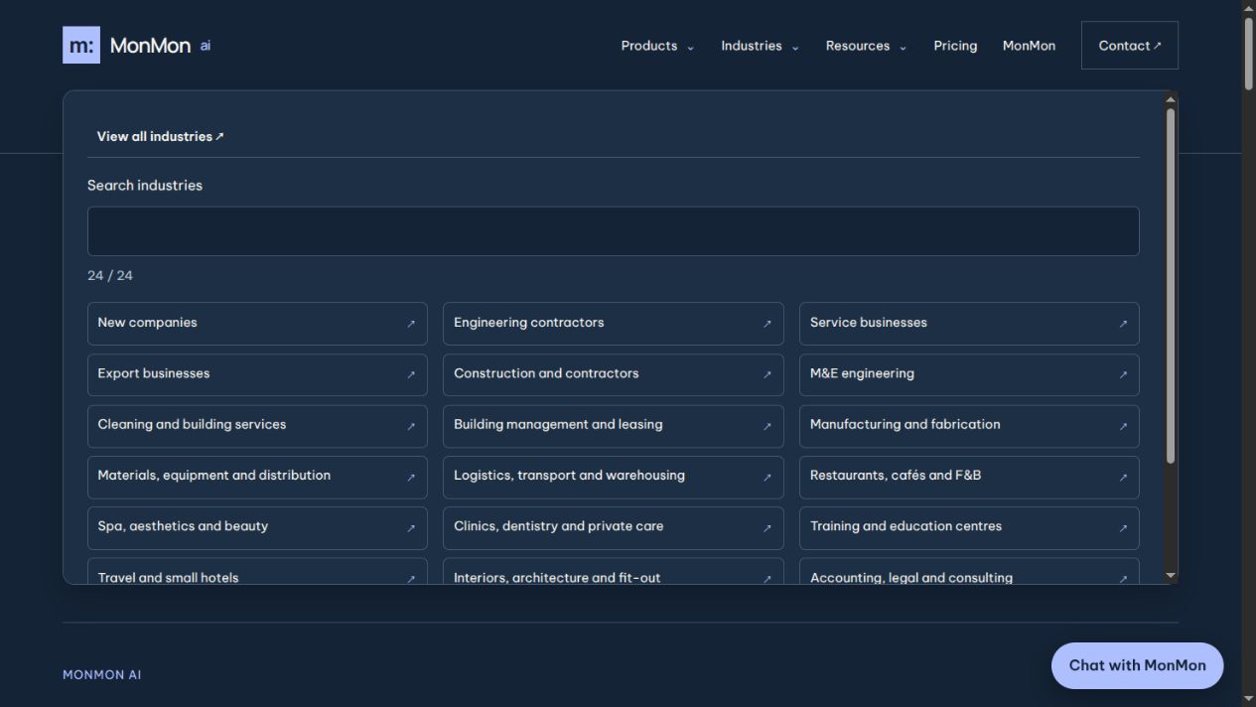The height and width of the screenshot is (707, 1256).
Task: Click the 24 / 24 results count
Action: pos(110,276)
